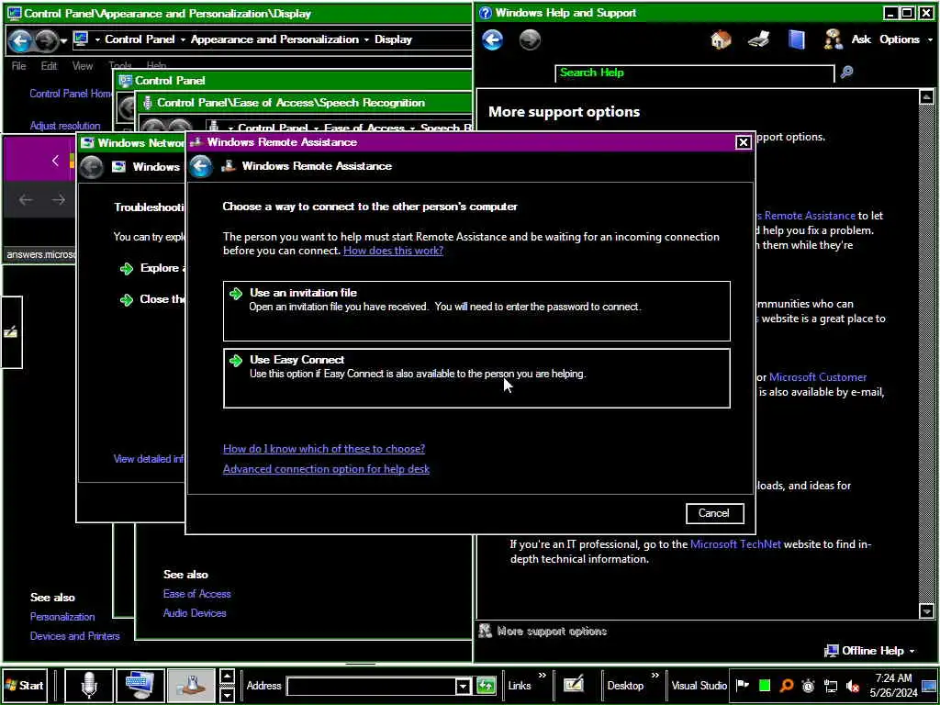Open the Ask menu item in Help

[x=861, y=39]
